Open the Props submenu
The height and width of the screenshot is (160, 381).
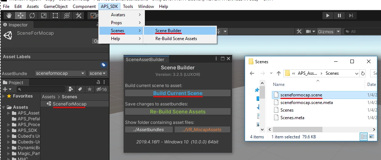pos(121,23)
